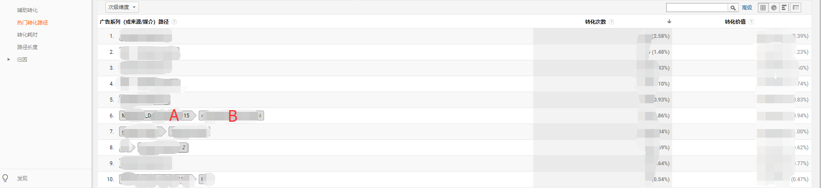
Task: Switch to pivot table view icon
Action: click(796, 8)
